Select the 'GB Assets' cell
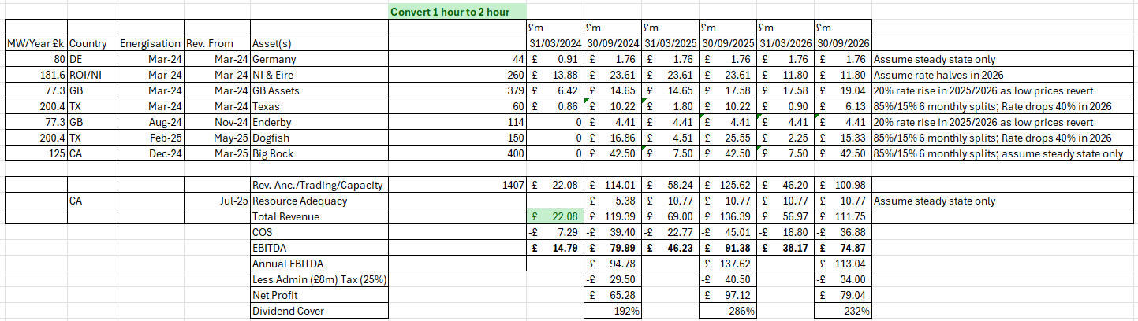The width and height of the screenshot is (1138, 321). [319, 90]
